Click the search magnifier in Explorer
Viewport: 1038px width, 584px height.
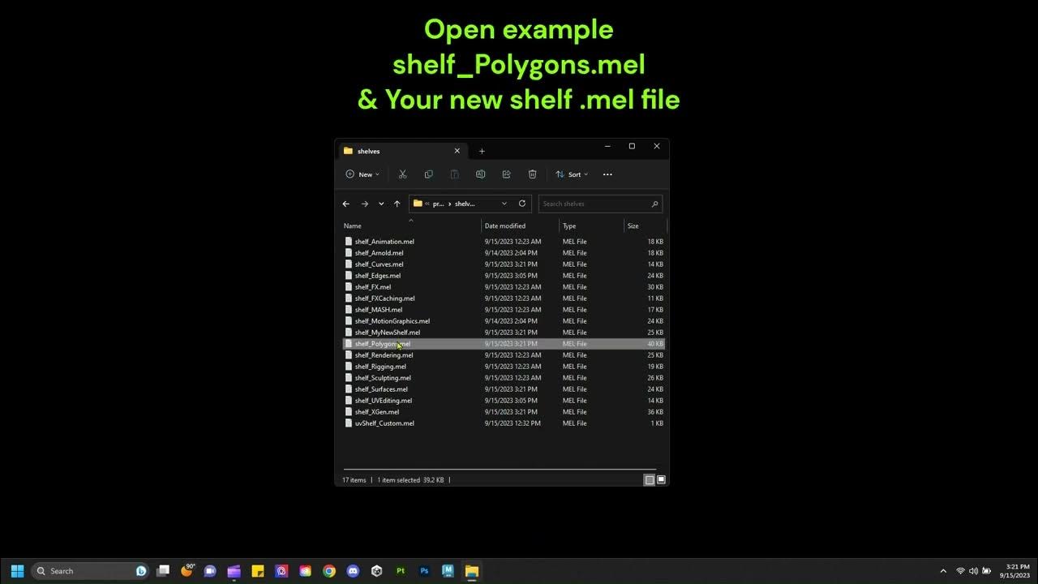click(x=654, y=204)
